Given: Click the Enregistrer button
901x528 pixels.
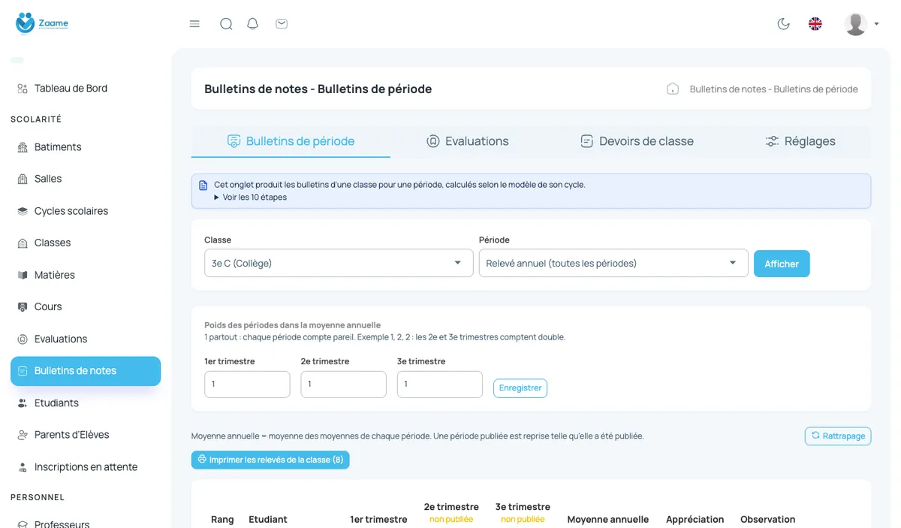Looking at the screenshot, I should point(520,388).
